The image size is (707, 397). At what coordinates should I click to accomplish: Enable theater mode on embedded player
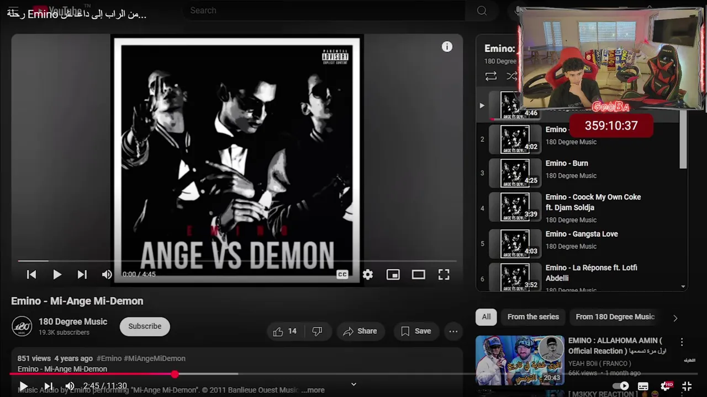pos(418,275)
